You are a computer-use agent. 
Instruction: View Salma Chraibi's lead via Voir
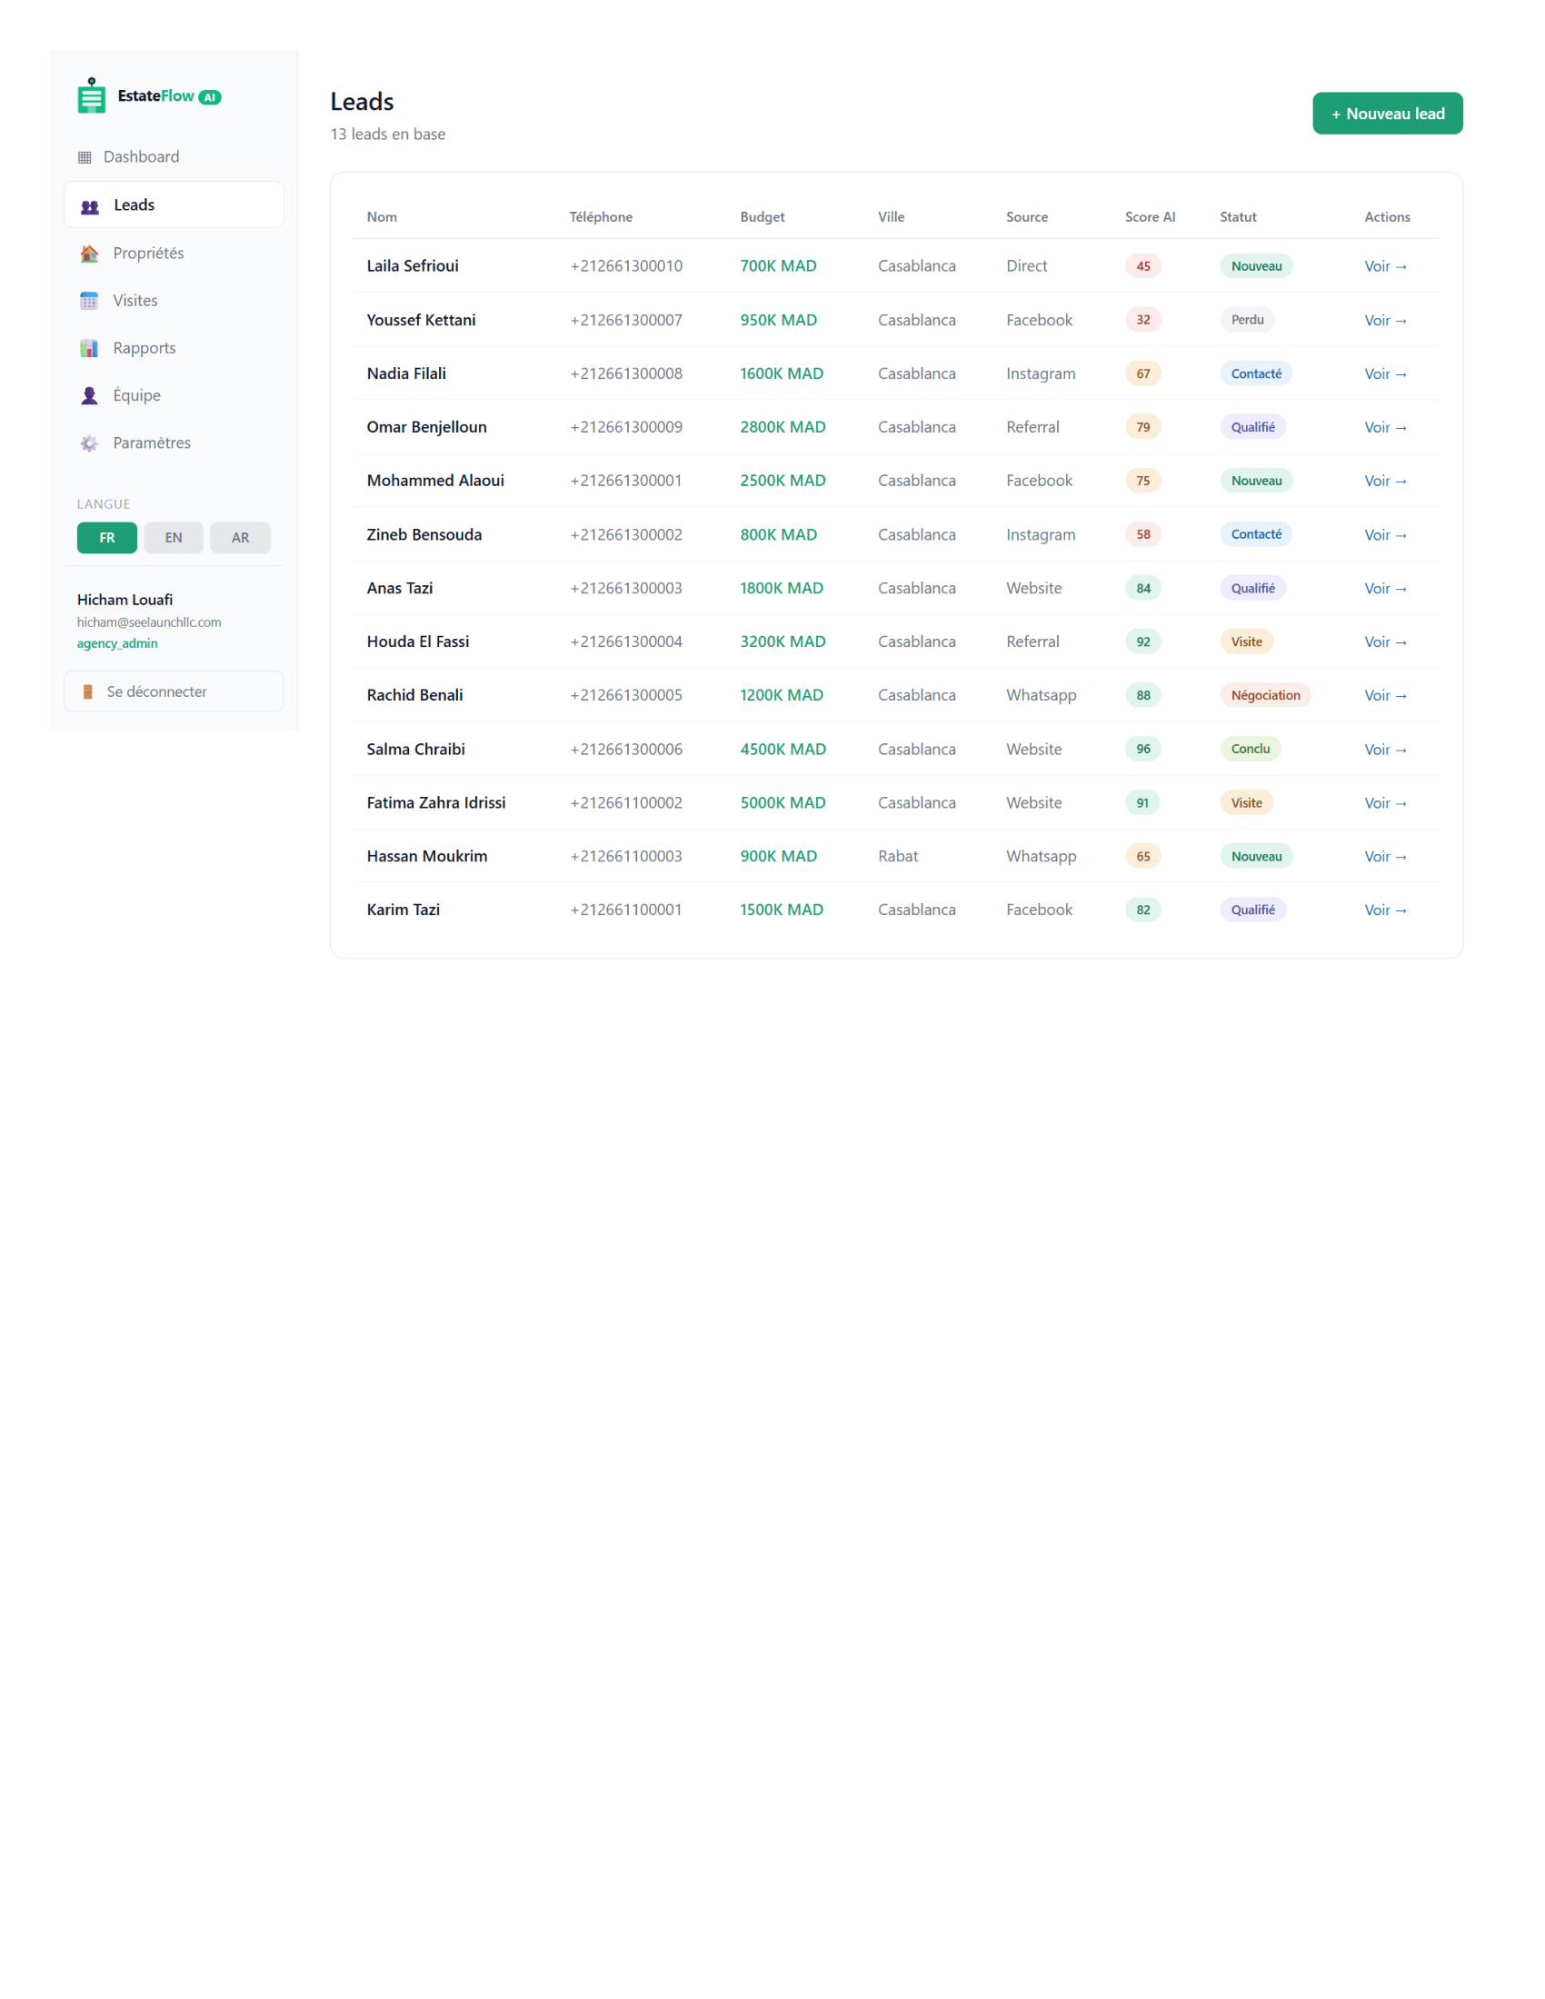[1385, 750]
